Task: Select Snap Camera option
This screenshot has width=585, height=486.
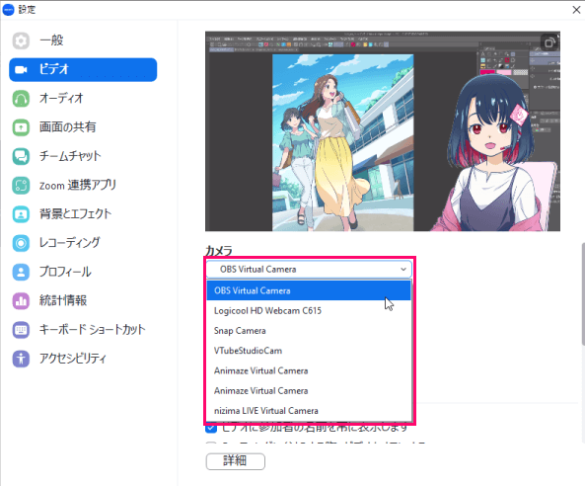Action: 309,331
